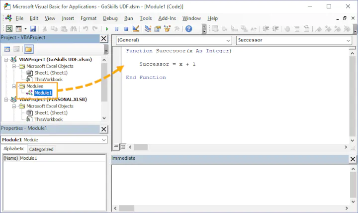Open the View menu
This screenshot has height=213, width=358.
(50, 18)
